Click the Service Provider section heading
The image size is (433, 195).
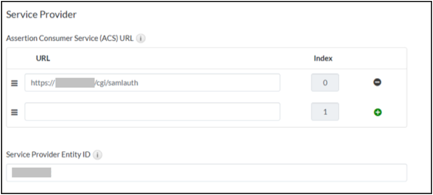tap(41, 14)
